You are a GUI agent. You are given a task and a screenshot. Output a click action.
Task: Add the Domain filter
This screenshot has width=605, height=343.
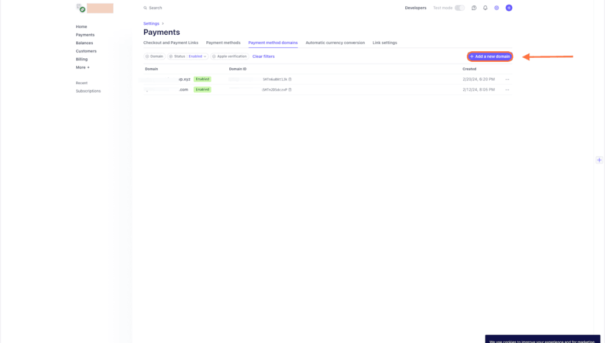click(x=154, y=57)
